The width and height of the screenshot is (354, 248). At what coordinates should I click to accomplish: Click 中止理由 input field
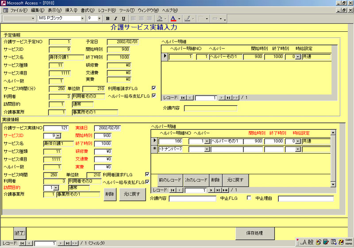tap(306, 199)
